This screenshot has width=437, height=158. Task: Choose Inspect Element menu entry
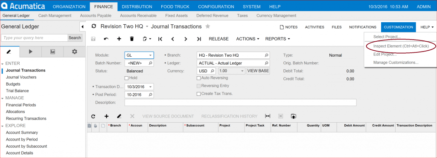click(x=401, y=46)
